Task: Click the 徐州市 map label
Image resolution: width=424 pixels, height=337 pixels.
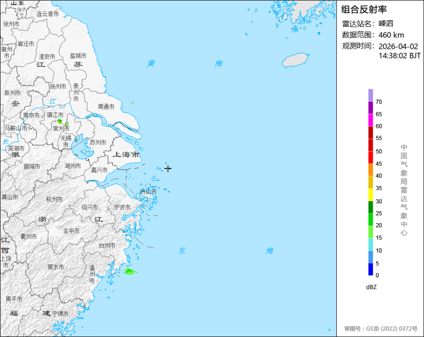Action: pyautogui.click(x=11, y=24)
